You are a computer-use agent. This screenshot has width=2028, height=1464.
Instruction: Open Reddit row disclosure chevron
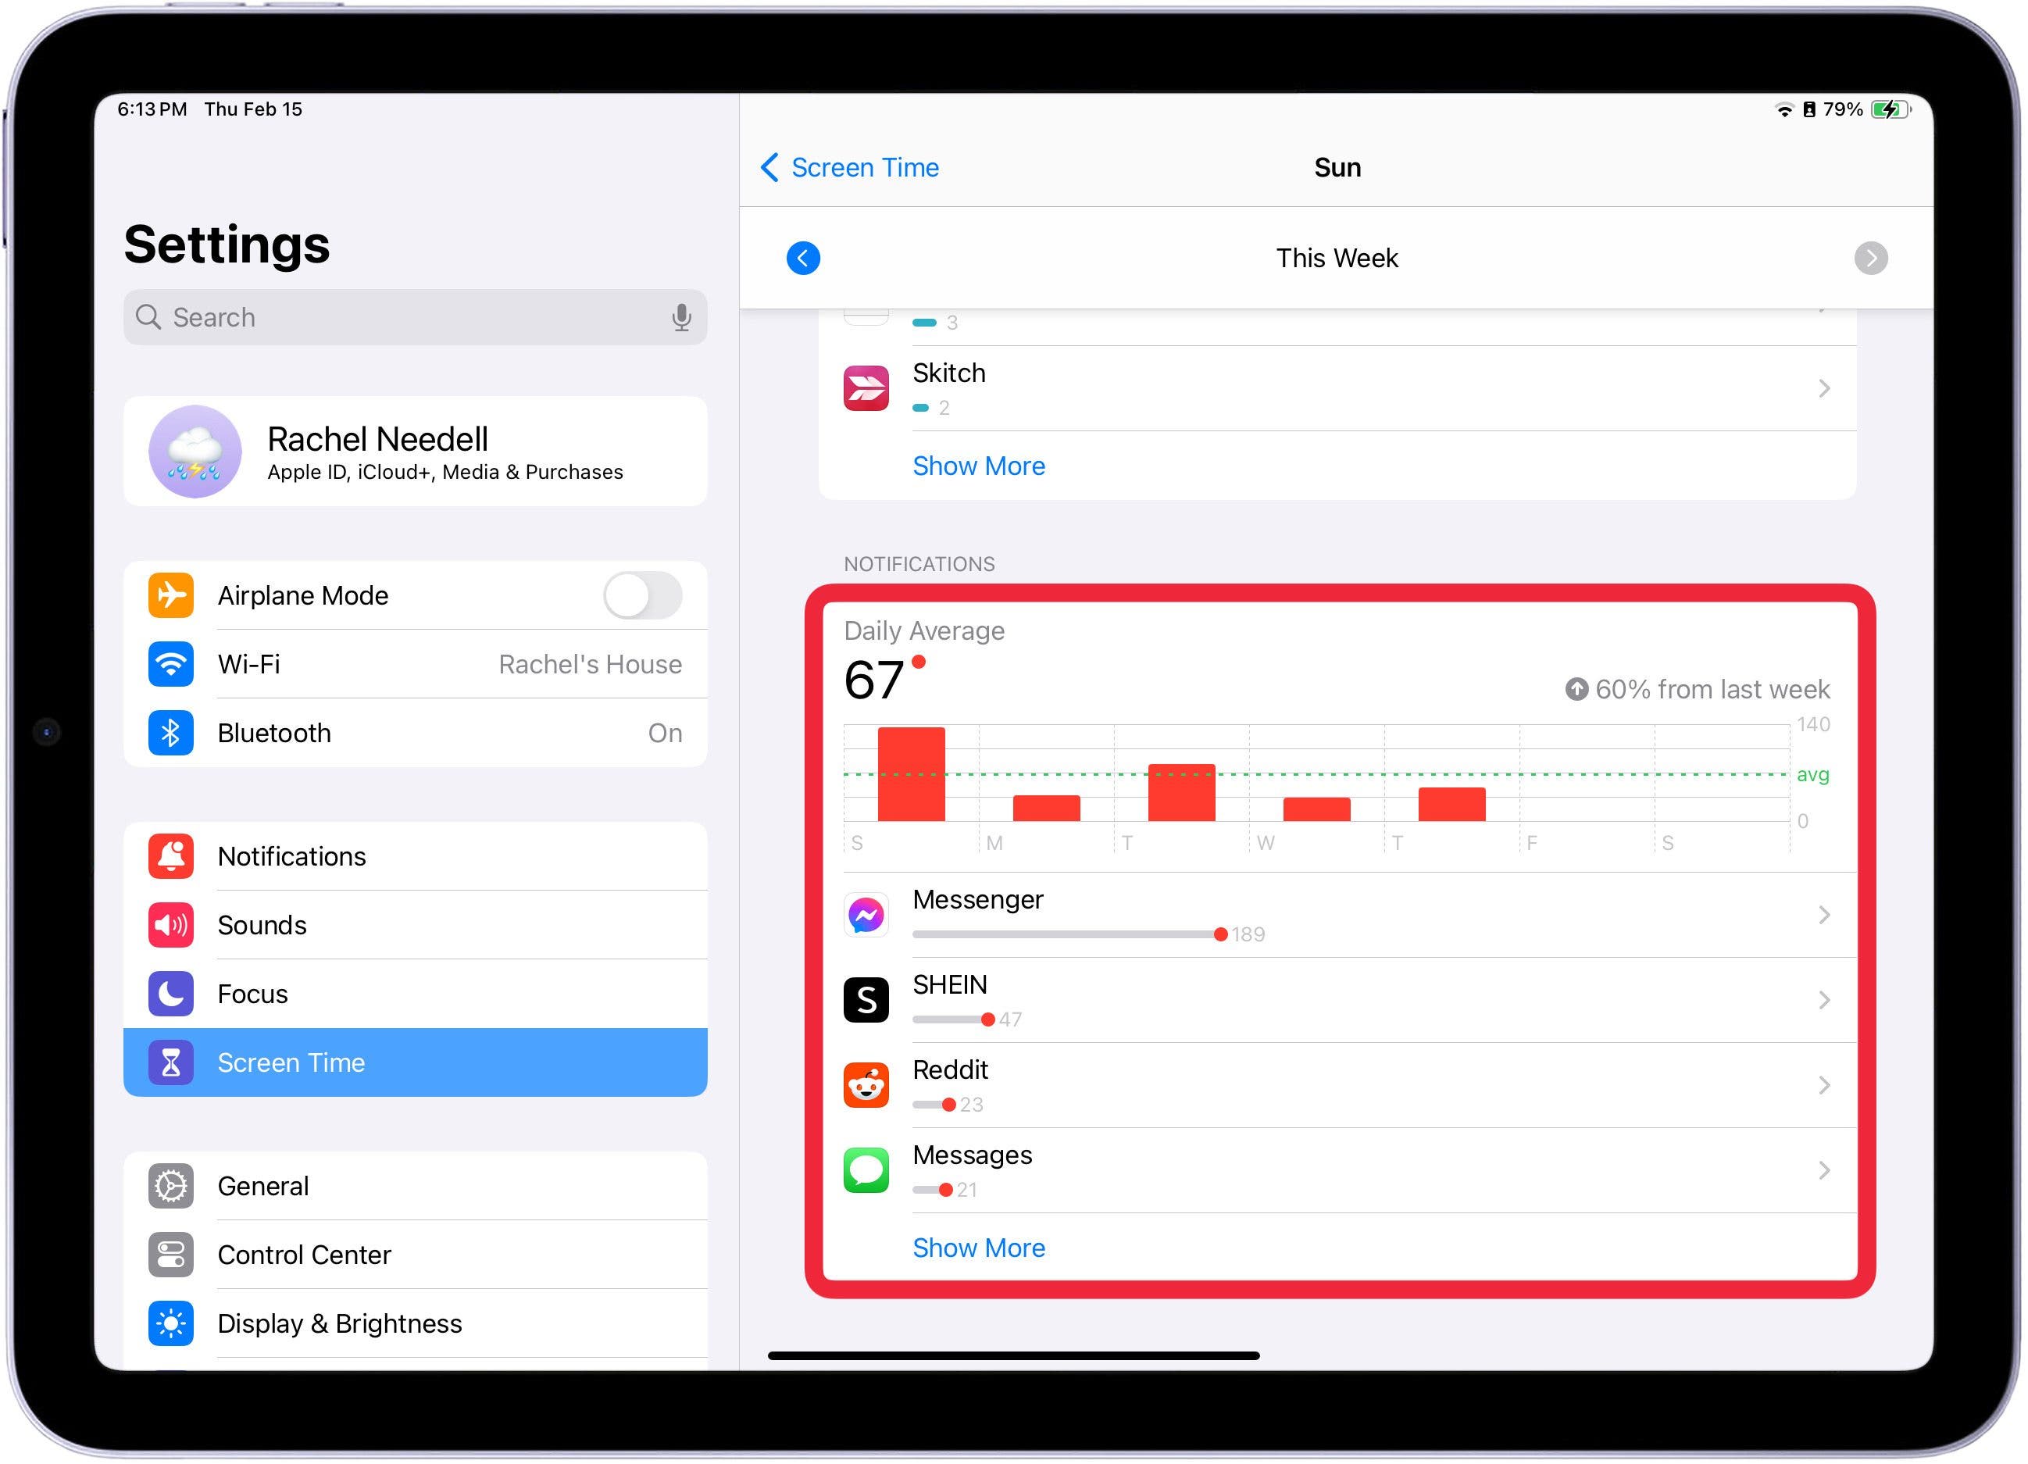pos(1823,1085)
